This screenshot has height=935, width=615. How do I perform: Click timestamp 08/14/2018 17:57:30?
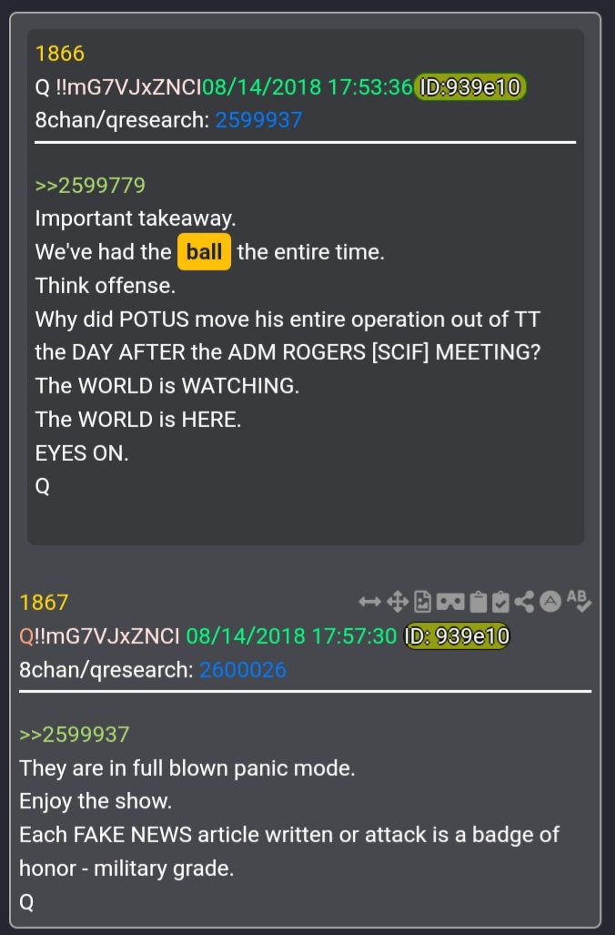click(x=291, y=636)
